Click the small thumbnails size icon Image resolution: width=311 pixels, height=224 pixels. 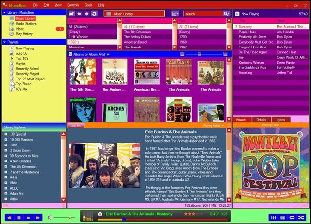click(182, 54)
